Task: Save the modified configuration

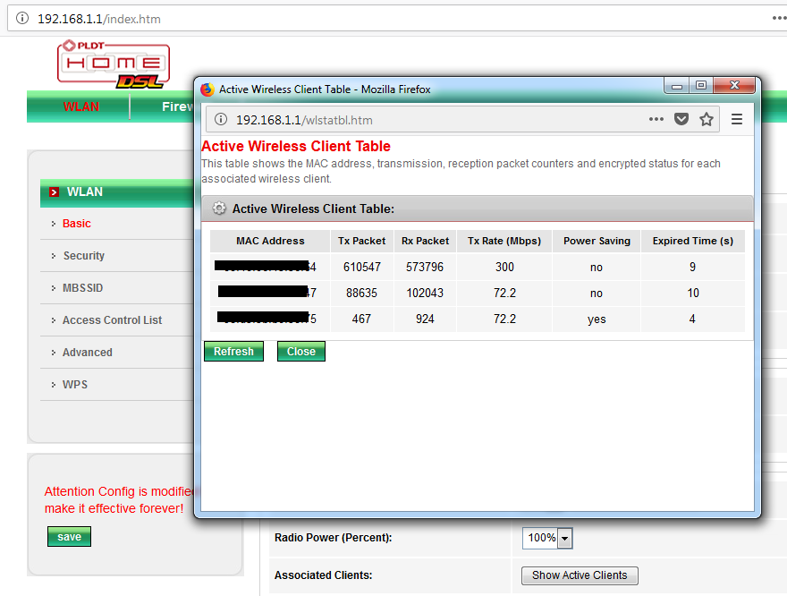Action: (x=69, y=536)
